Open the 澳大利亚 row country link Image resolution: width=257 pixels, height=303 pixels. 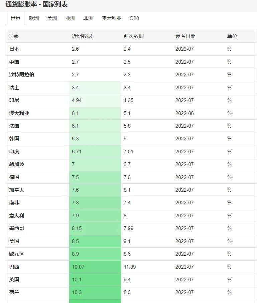click(x=19, y=113)
